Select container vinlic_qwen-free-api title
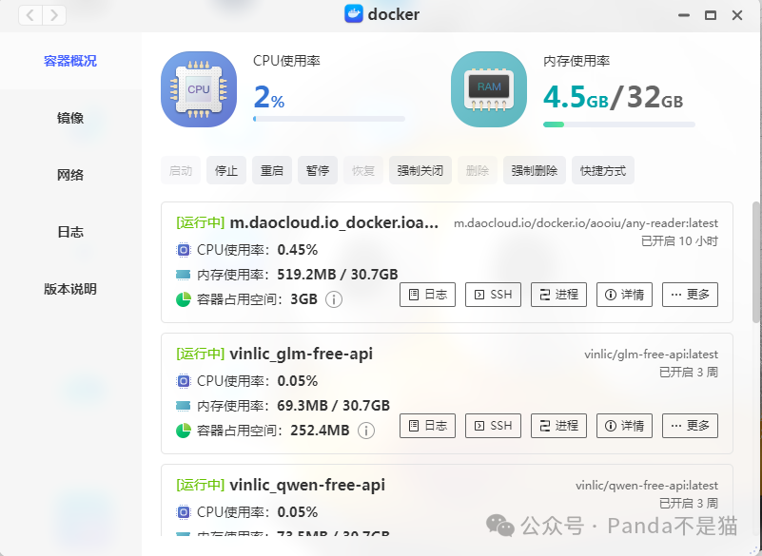The height and width of the screenshot is (556, 762). tap(307, 485)
